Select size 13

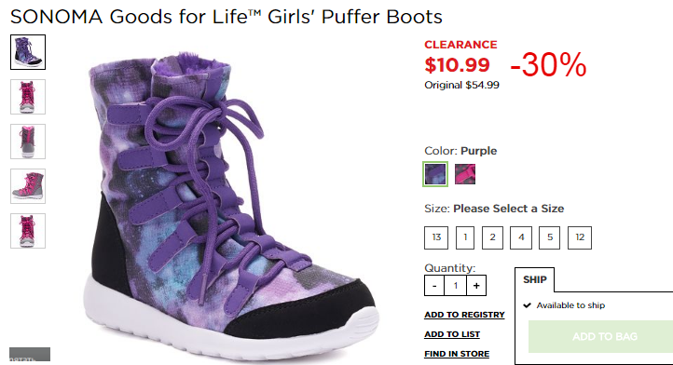(x=436, y=237)
